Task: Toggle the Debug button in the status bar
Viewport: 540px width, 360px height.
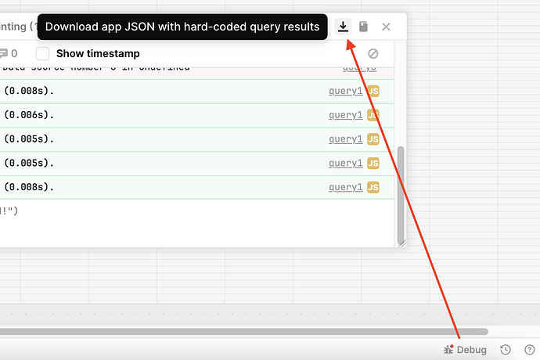Action: (x=466, y=350)
